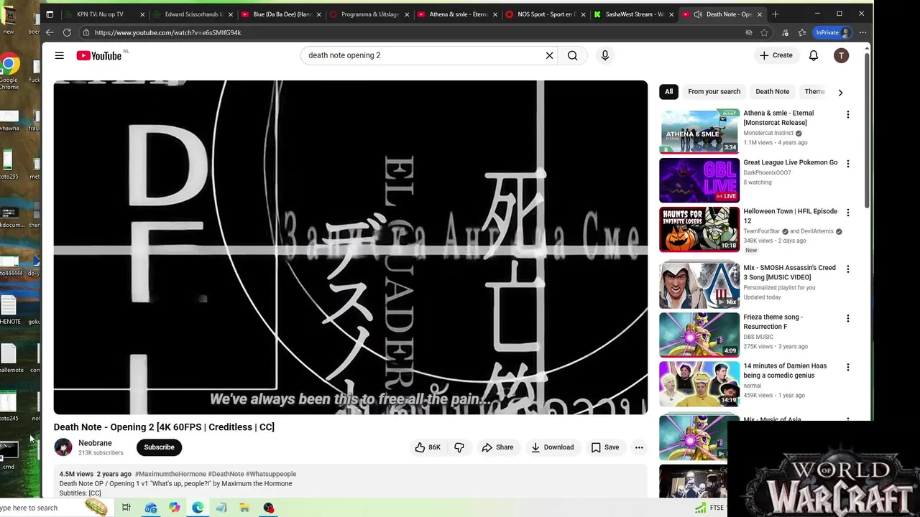The height and width of the screenshot is (517, 920).
Task: Run the search with magnifier button
Action: click(572, 55)
